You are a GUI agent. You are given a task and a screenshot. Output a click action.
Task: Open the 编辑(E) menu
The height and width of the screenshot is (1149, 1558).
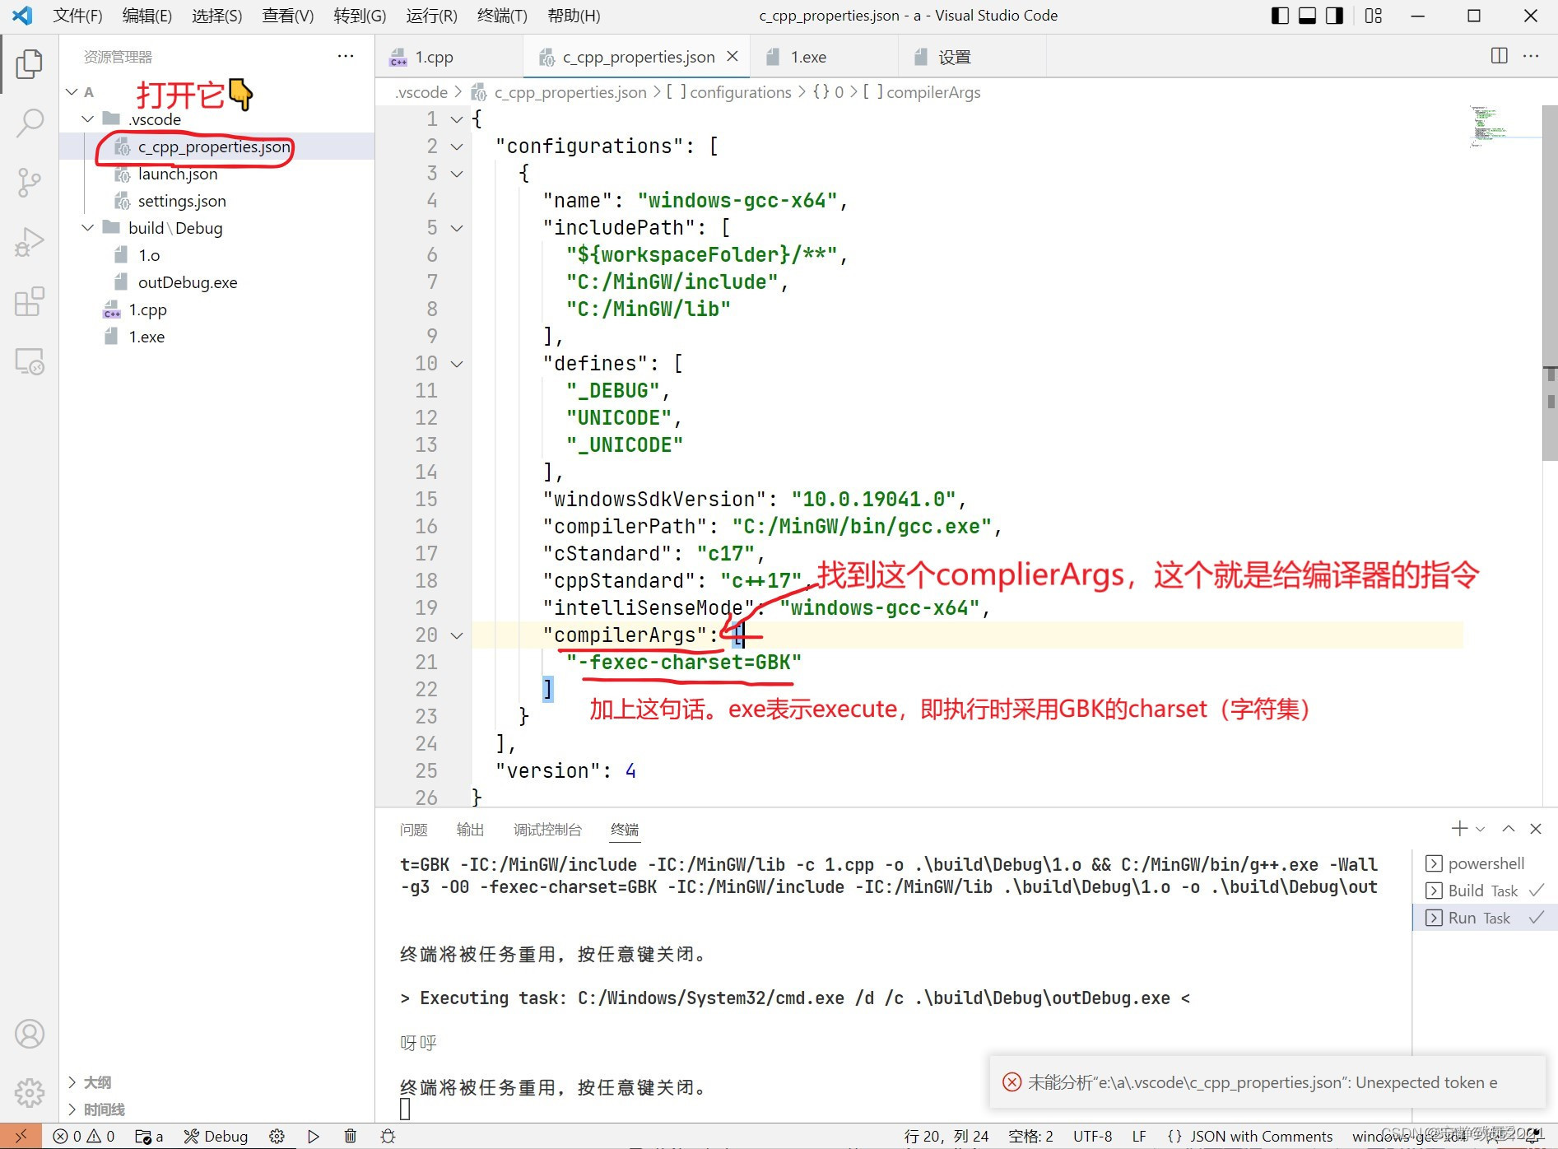tap(146, 16)
